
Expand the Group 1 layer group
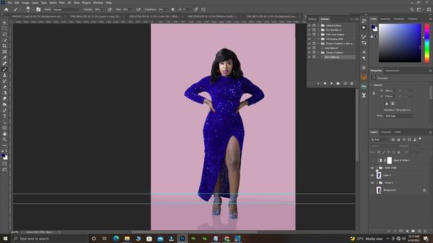pos(377,183)
